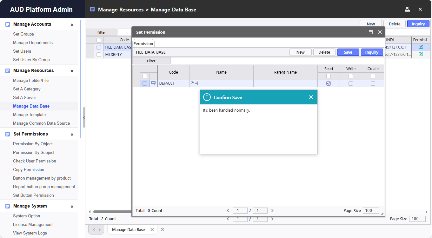Check the Create column header checkbox
This screenshot has height=238, width=432.
click(373, 76)
